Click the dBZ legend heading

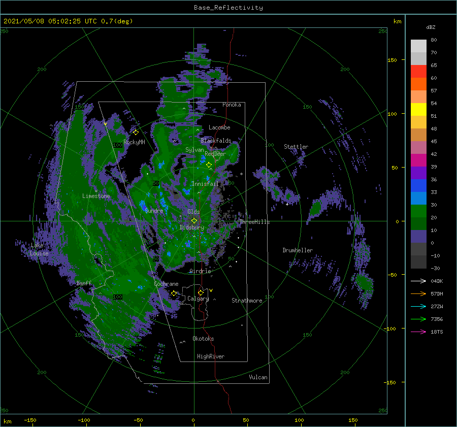431,27
